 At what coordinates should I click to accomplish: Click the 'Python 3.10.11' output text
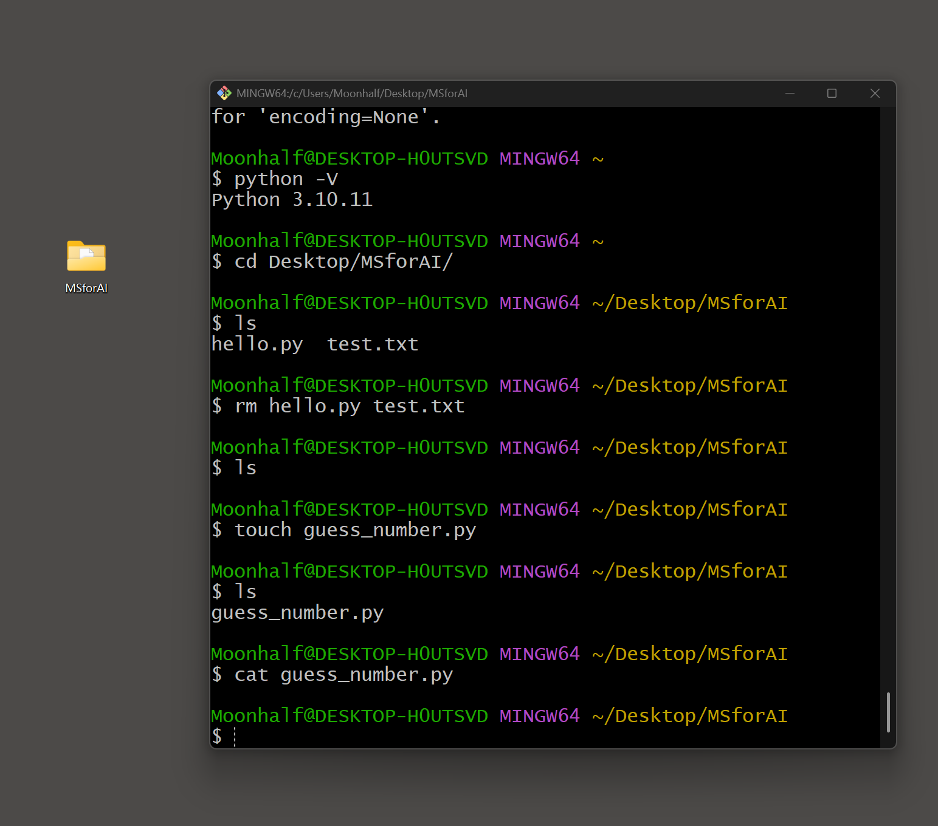(x=292, y=200)
